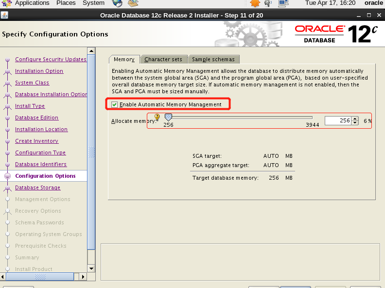Click the orange update notification icon
The height and width of the screenshot is (288, 385).
pyautogui.click(x=255, y=3)
